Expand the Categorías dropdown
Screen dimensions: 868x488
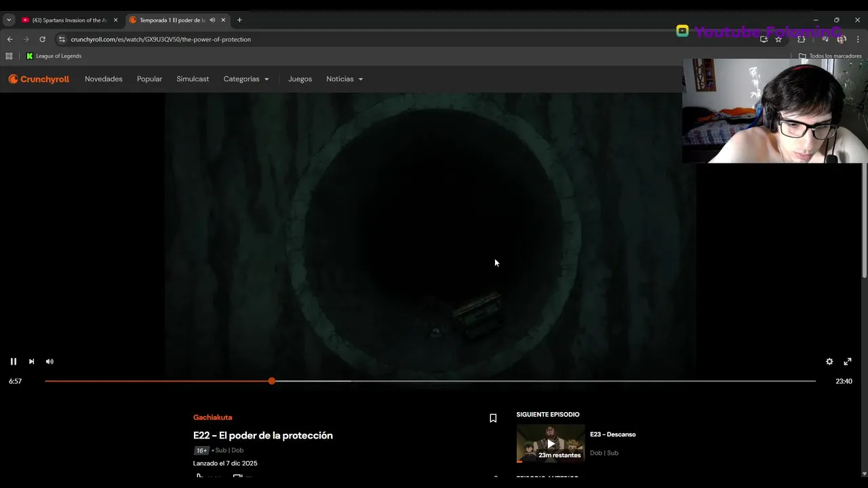(x=246, y=79)
